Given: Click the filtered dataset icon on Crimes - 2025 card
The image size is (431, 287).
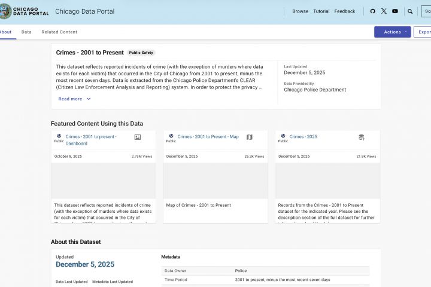Looking at the screenshot, I should pos(362,138).
